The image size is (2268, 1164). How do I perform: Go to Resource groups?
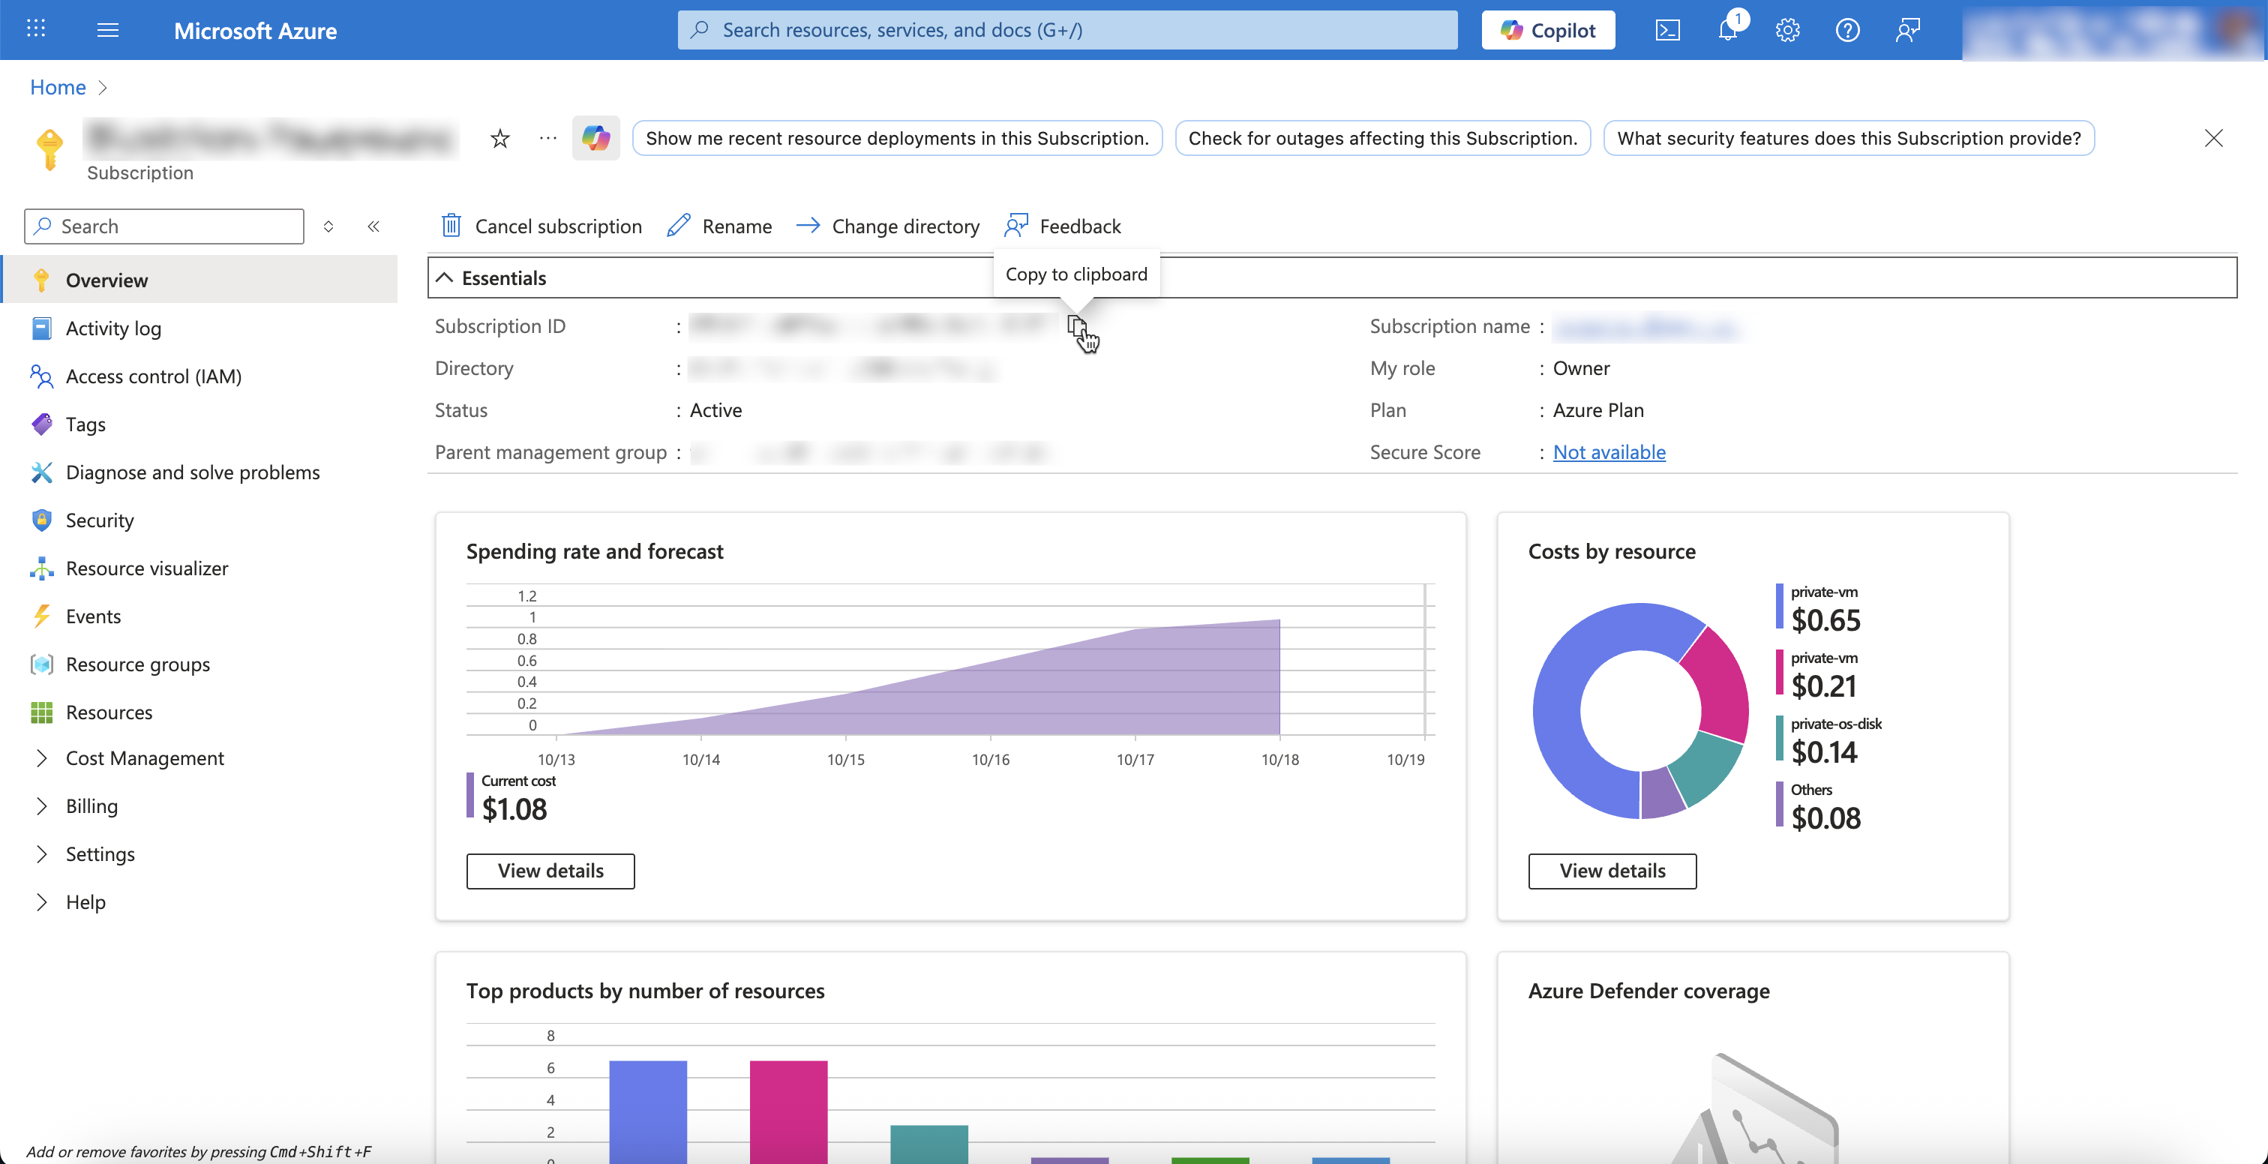coord(137,664)
